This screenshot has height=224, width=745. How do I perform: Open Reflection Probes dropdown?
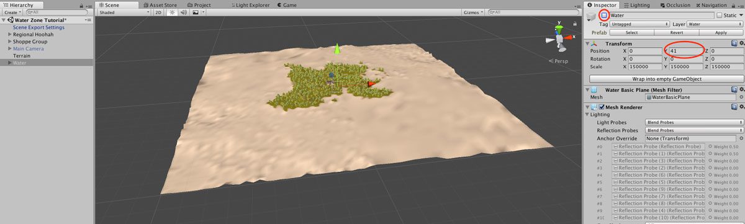point(694,130)
